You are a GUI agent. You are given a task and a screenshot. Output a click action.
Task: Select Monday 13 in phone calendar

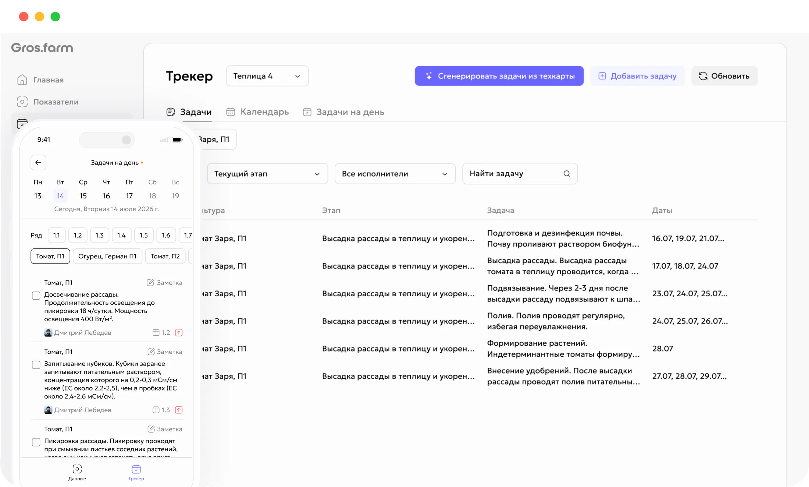pyautogui.click(x=38, y=196)
